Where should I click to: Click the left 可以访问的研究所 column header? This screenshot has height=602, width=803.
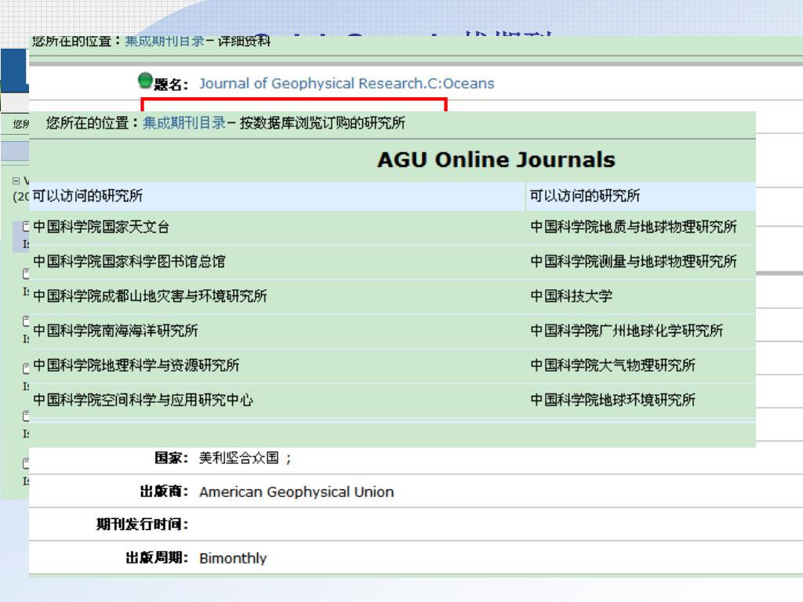click(x=88, y=195)
